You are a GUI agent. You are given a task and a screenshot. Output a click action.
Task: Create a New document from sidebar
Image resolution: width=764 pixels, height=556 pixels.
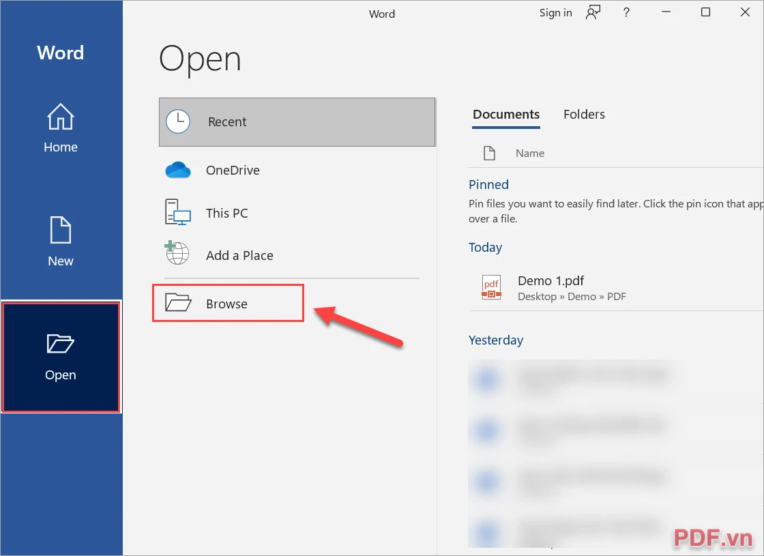pos(61,242)
